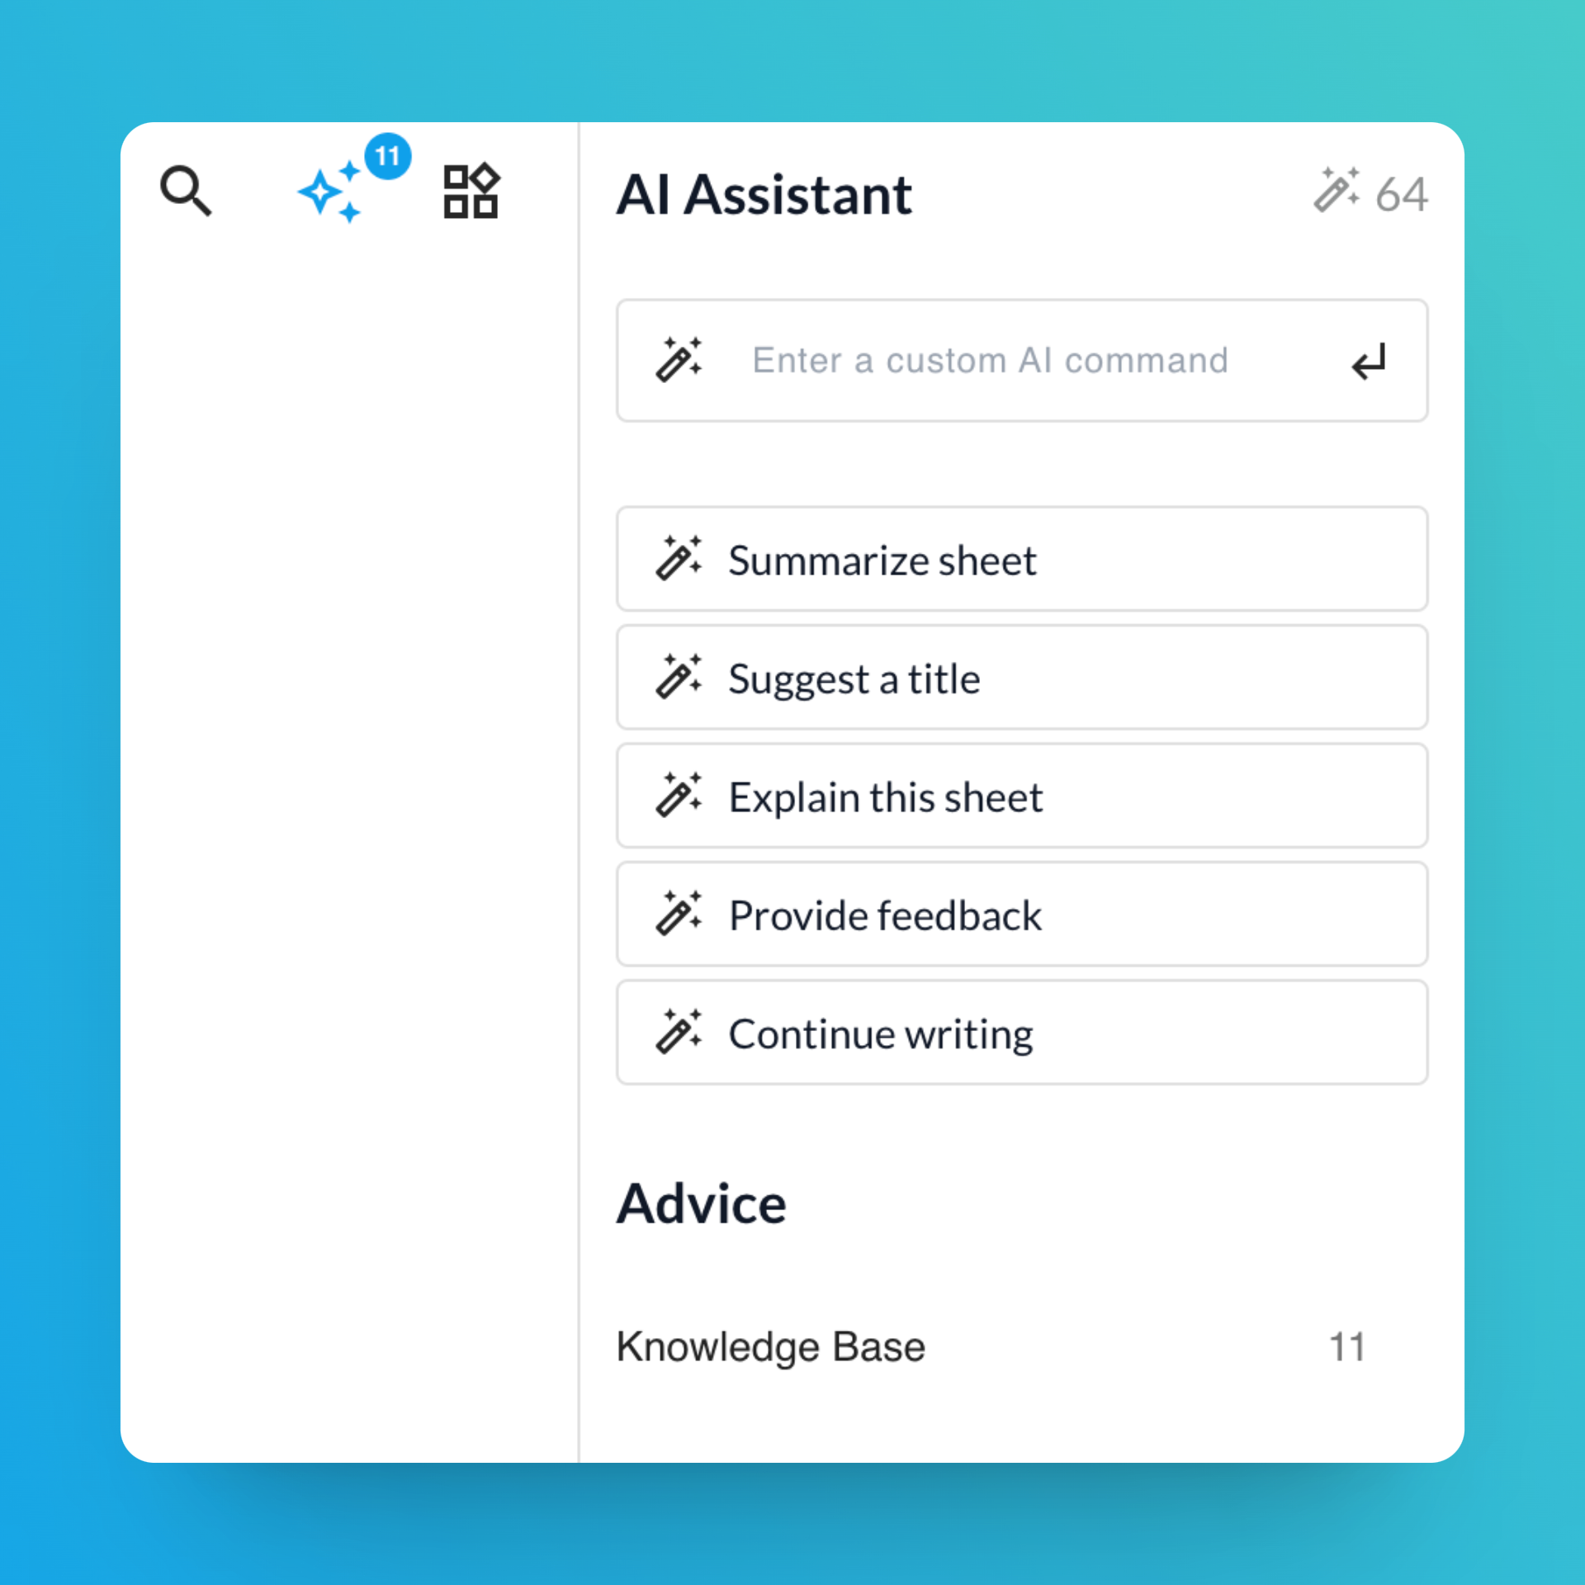This screenshot has height=1585, width=1585.
Task: Click the magic wand icon in input field
Action: (x=678, y=358)
